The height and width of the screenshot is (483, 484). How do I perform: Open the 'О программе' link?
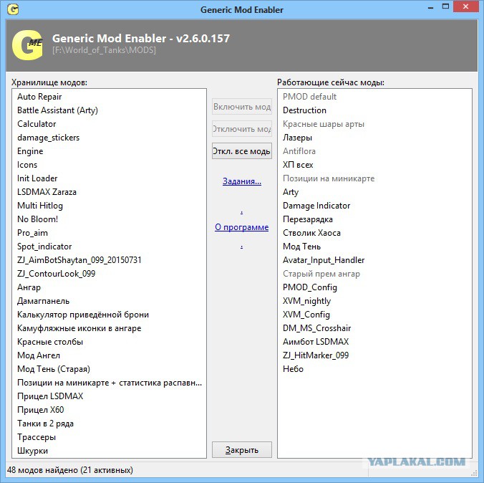click(x=242, y=227)
